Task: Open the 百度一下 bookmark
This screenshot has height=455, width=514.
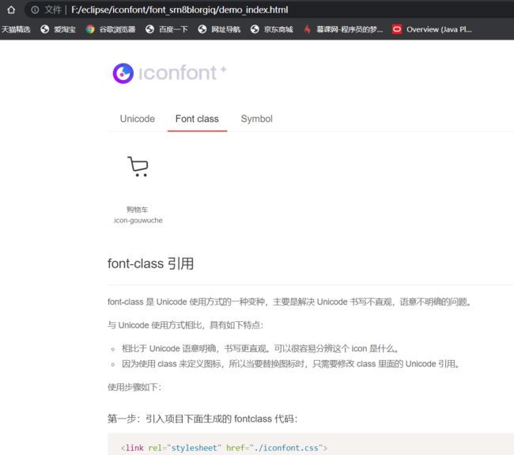Action: [167, 29]
